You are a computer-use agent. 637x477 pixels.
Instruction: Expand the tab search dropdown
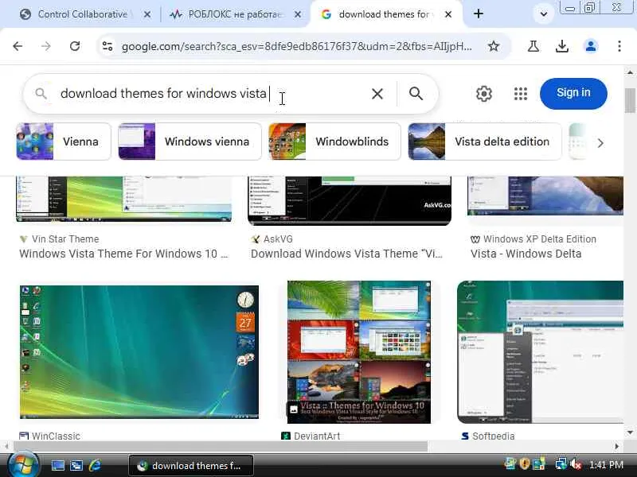[x=544, y=14]
